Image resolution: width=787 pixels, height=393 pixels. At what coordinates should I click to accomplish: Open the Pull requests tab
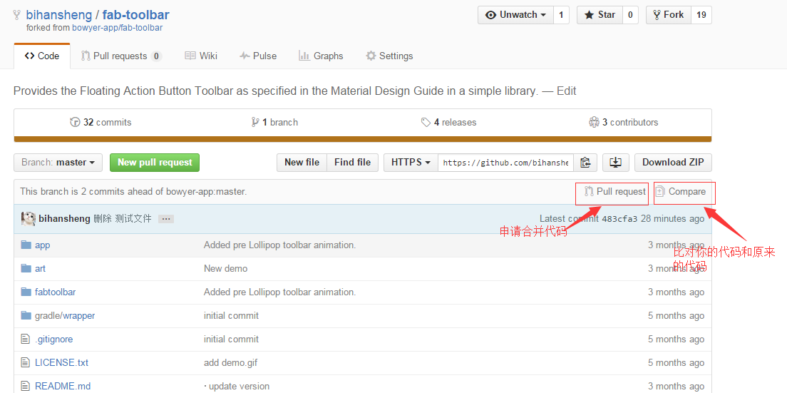coord(121,56)
